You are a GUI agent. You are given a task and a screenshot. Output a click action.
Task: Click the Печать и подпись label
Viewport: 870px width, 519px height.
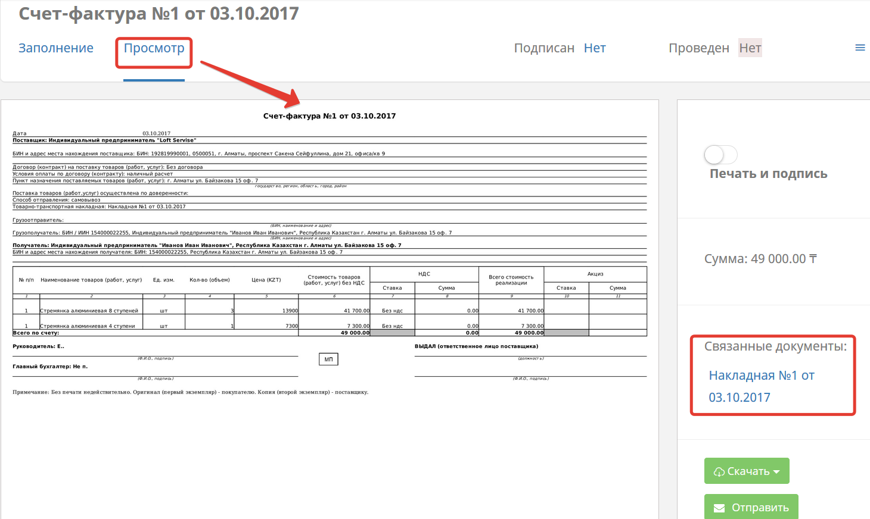(768, 174)
